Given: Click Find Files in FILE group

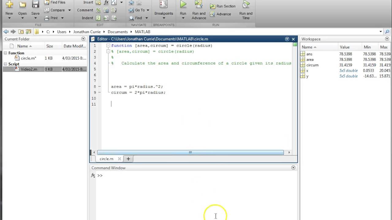Looking at the screenshot, I should [55, 2].
